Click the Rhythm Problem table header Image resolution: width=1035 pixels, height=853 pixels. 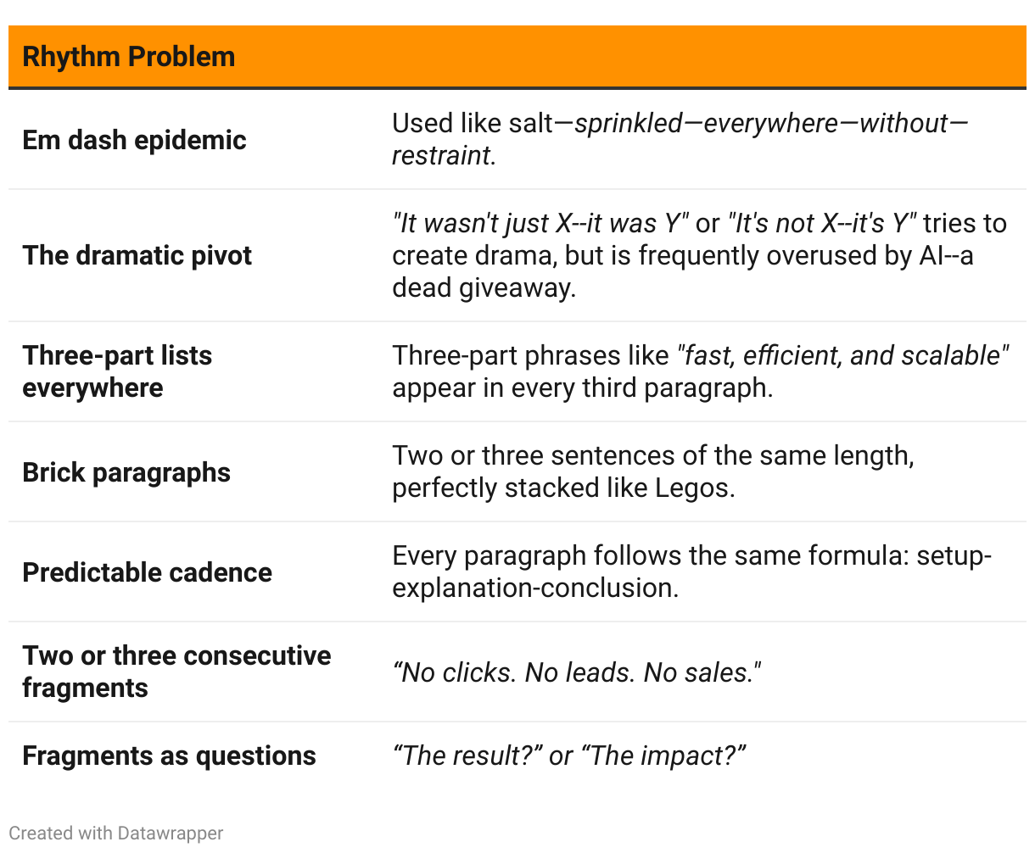129,57
